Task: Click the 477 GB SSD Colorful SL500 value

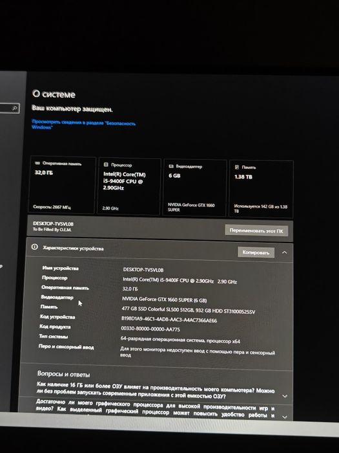Action: [x=189, y=310]
